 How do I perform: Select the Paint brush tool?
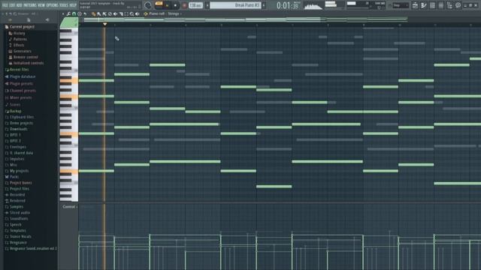point(99,13)
